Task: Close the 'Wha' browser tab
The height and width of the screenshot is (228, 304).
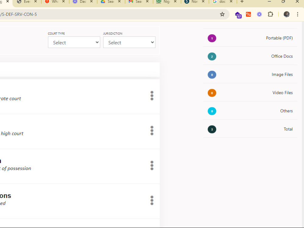Action: pos(64,1)
